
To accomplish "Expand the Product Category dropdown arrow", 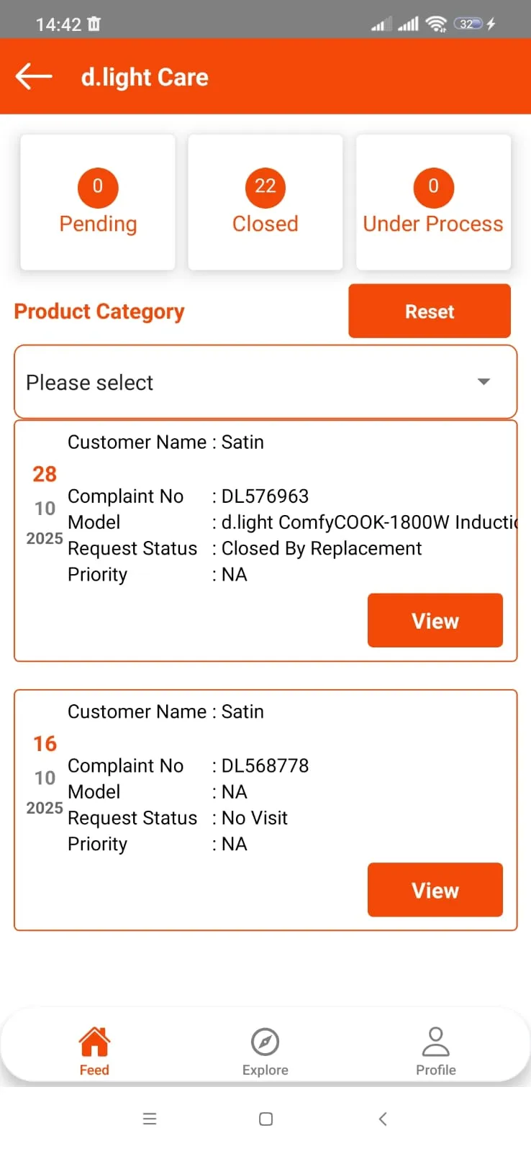I will [x=484, y=382].
